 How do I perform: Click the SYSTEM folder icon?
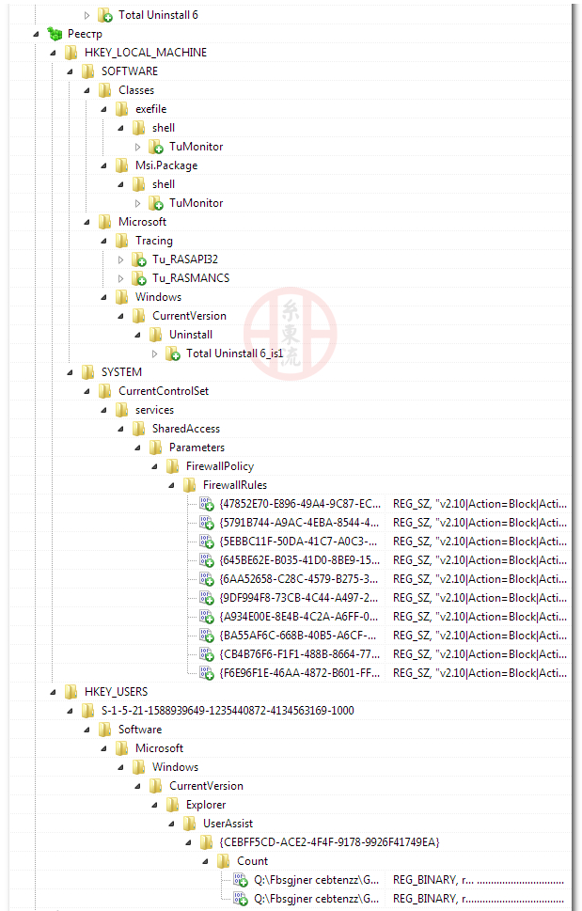click(87, 372)
